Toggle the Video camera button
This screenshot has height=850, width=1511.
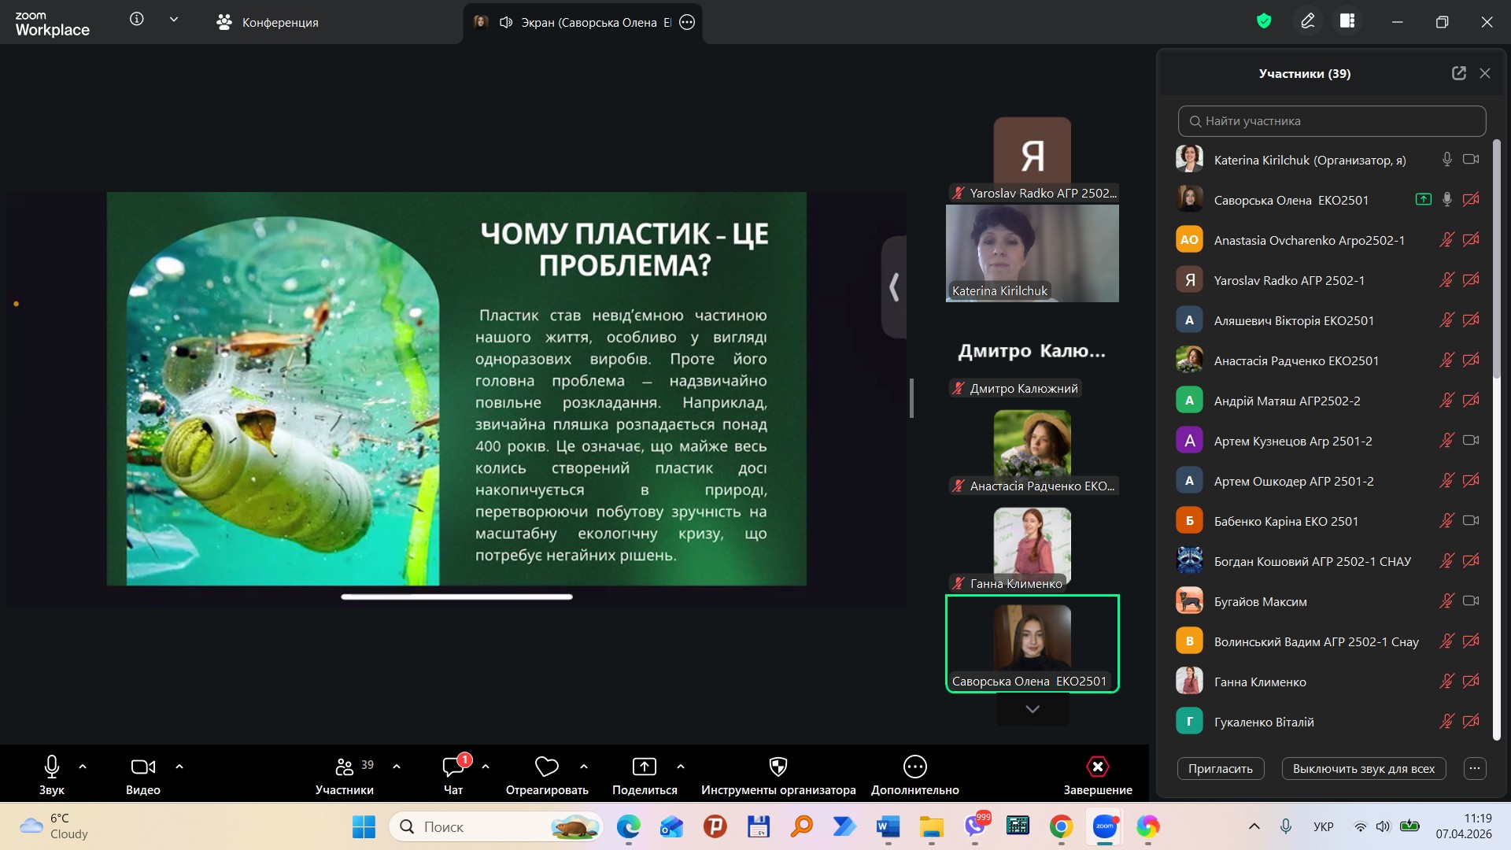click(142, 767)
